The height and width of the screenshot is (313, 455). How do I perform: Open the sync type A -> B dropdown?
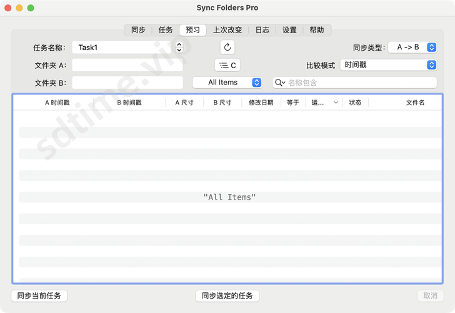click(412, 47)
